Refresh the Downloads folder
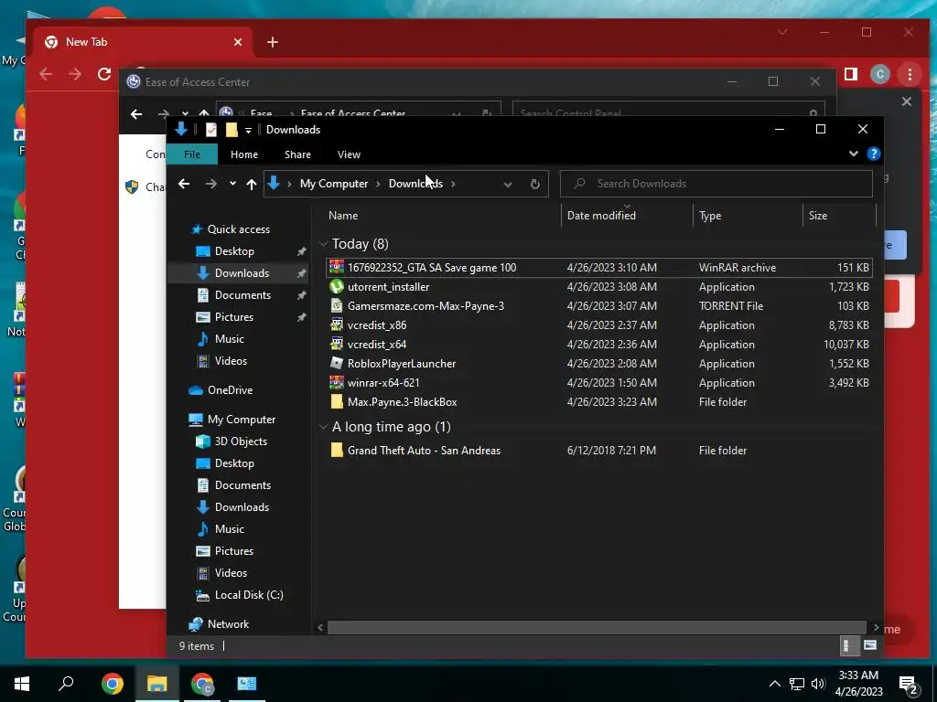The image size is (937, 702). (x=534, y=184)
